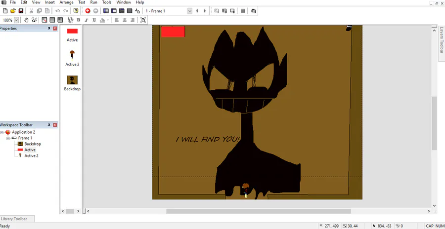Save the application with the floppy icon
The image size is (445, 229).
click(x=21, y=11)
